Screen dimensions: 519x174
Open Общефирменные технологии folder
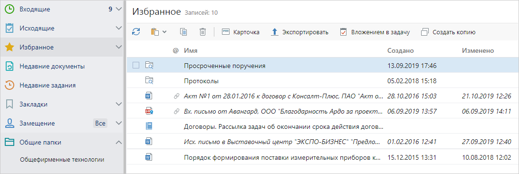[62, 160]
